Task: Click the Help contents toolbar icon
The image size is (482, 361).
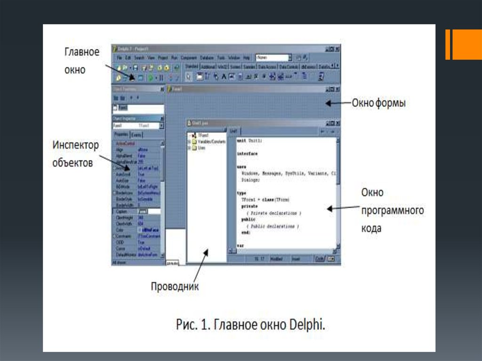Action: (177, 68)
